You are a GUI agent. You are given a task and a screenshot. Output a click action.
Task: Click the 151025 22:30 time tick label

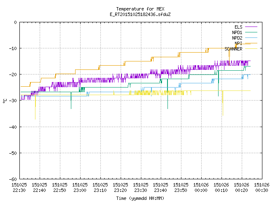click(19, 188)
